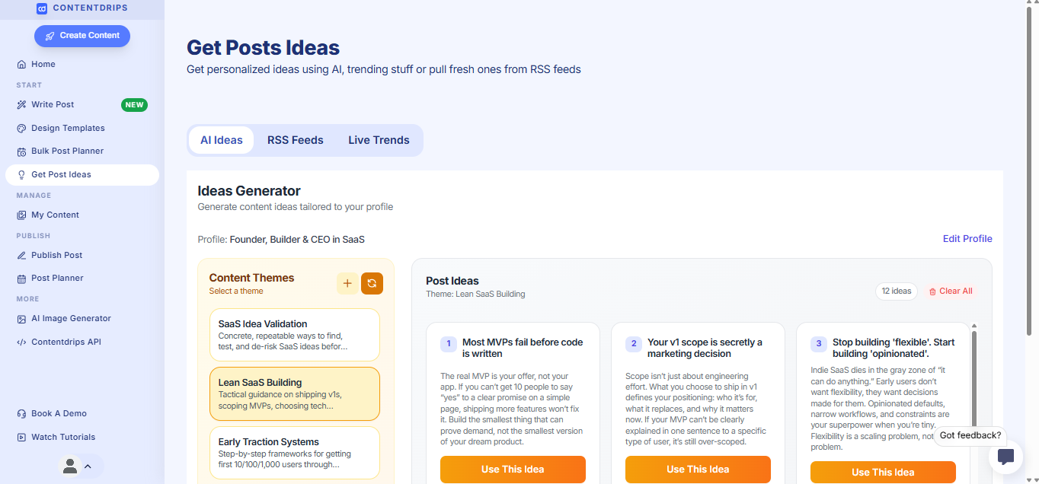Add a new content theme with plus icon

pyautogui.click(x=347, y=284)
